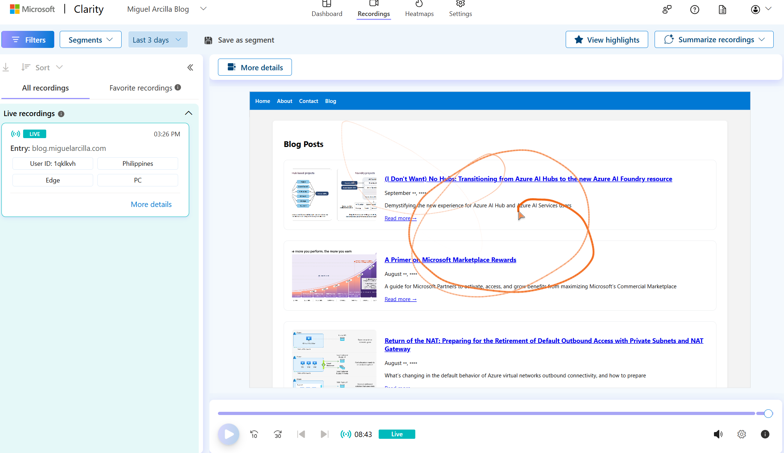The image size is (784, 453).
Task: Open the Settings tab
Action: click(x=460, y=10)
